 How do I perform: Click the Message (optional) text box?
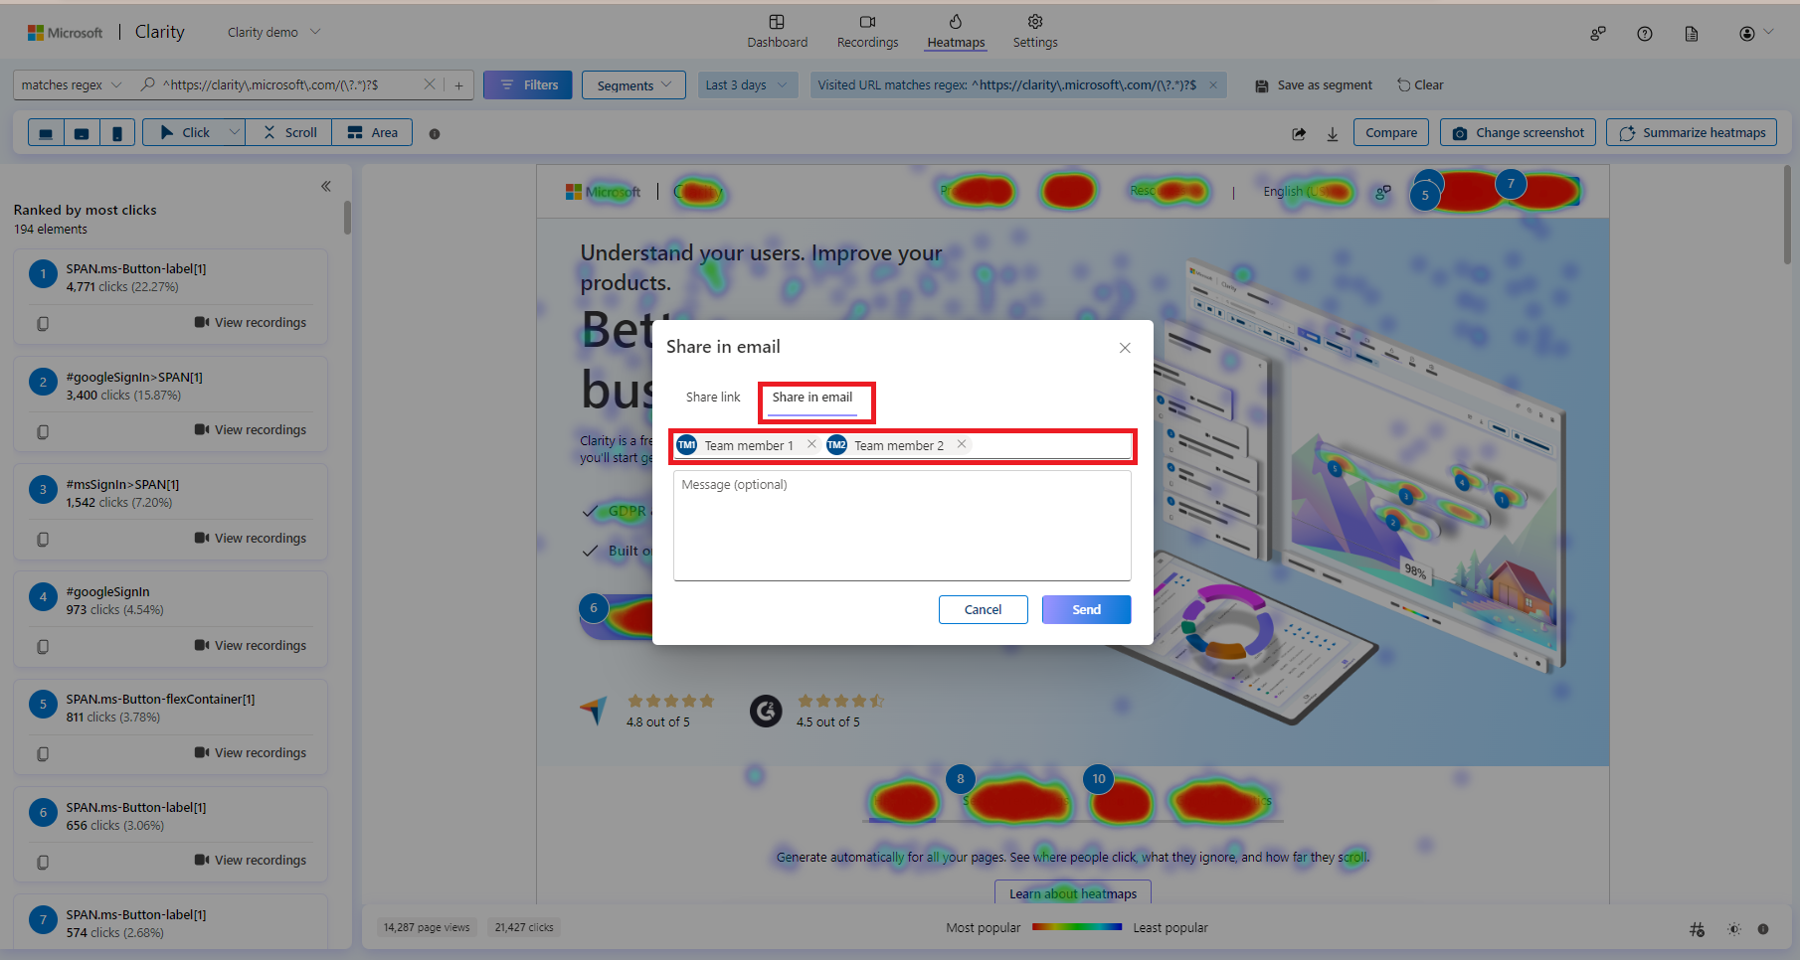point(902,526)
